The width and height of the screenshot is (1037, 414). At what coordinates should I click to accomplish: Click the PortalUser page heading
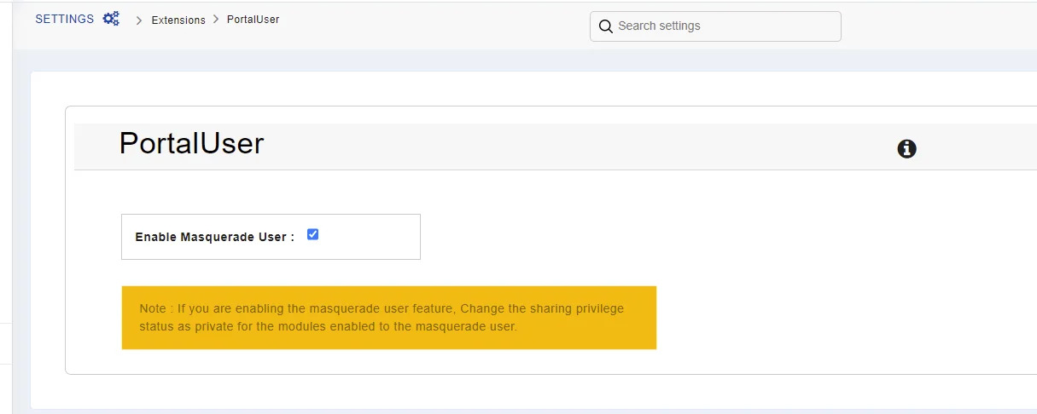191,143
